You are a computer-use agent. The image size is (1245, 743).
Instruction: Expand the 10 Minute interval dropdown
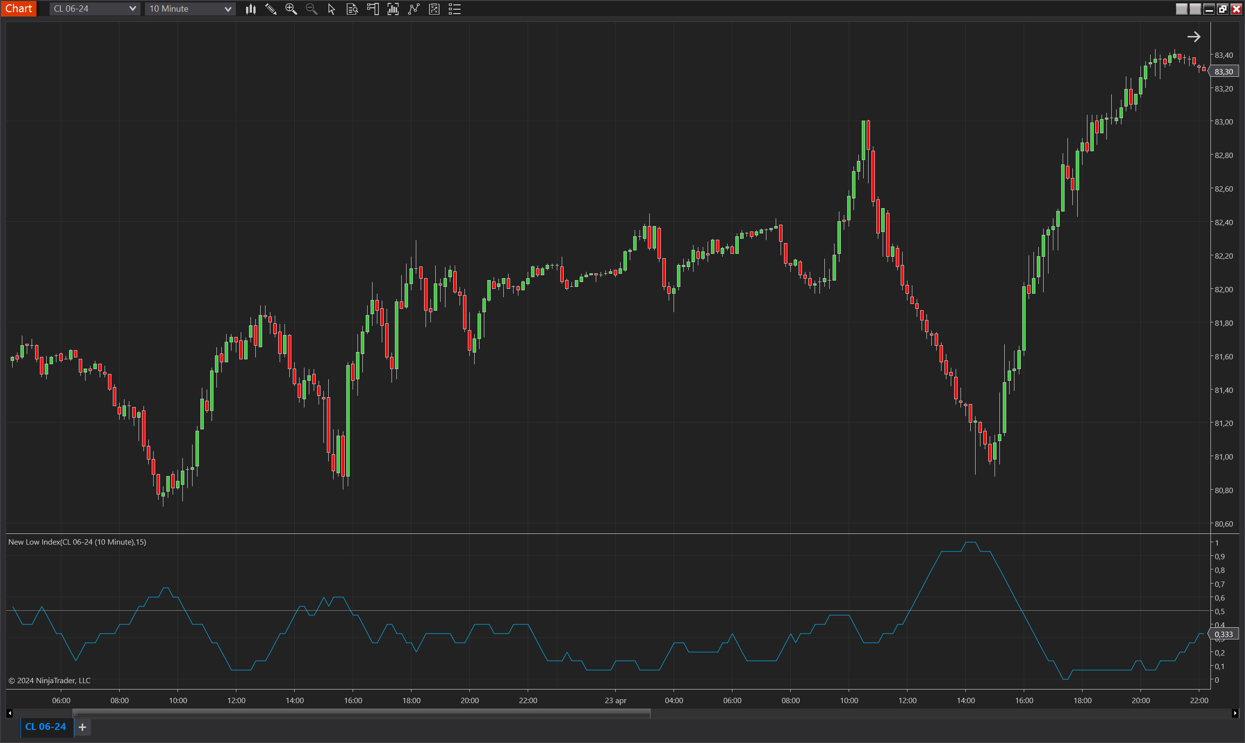(190, 9)
